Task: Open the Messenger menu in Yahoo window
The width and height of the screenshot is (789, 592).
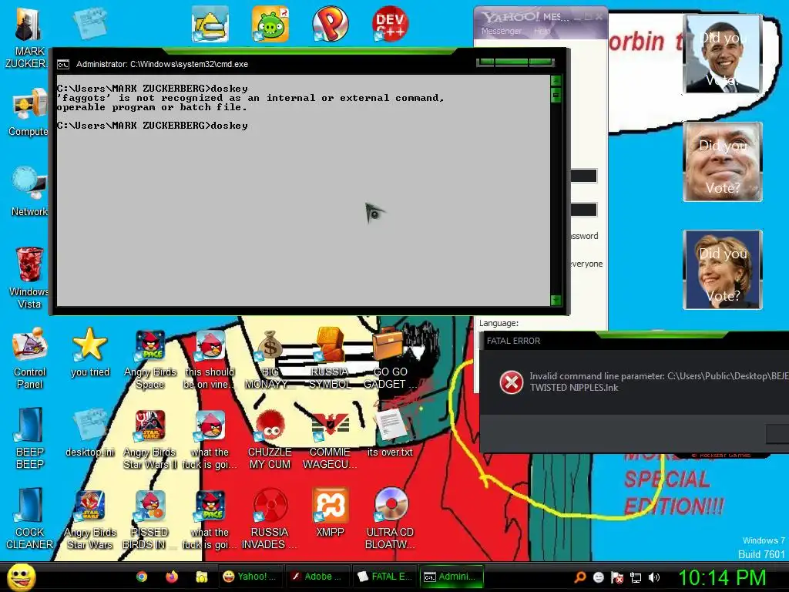Action: pos(501,31)
